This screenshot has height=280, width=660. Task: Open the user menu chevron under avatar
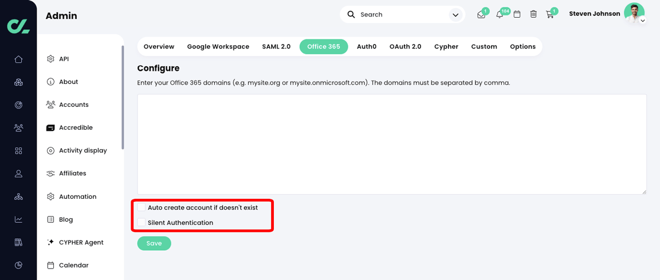pos(642,21)
